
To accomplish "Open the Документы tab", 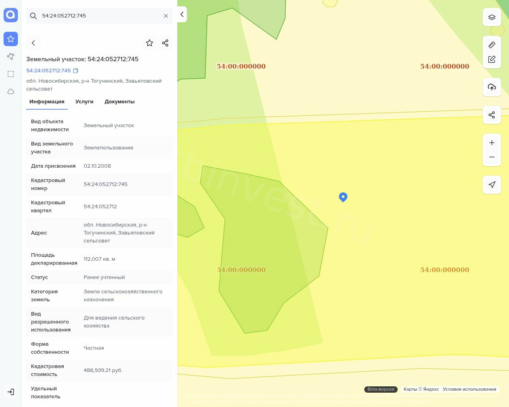I will click(x=119, y=102).
